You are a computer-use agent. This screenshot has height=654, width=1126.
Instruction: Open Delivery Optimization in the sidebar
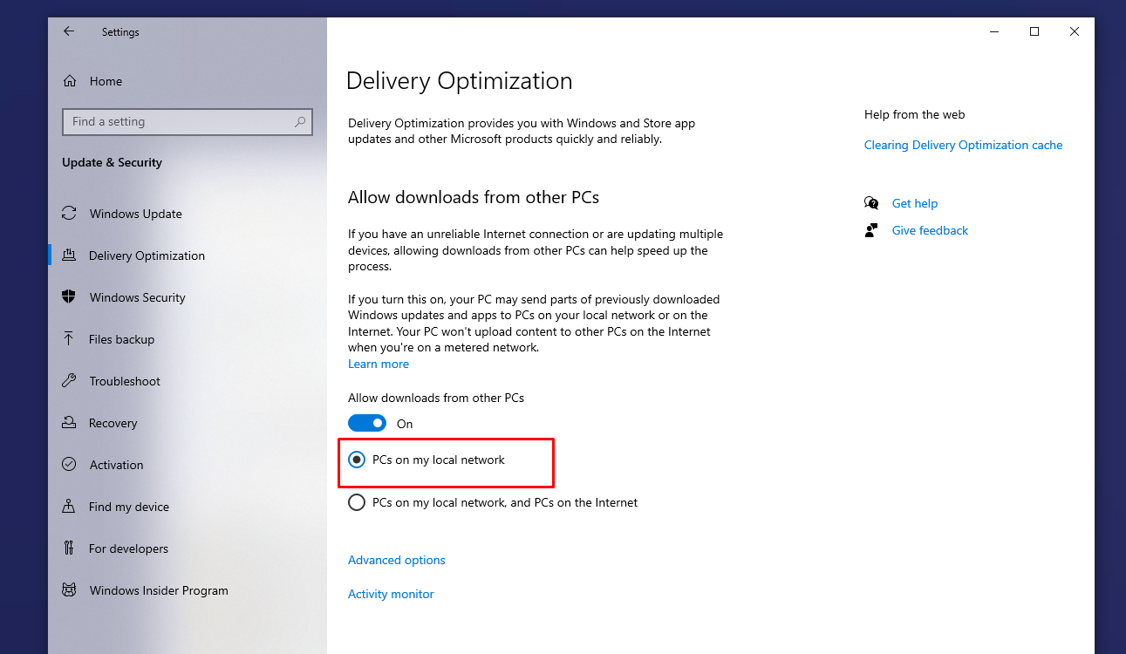(147, 255)
